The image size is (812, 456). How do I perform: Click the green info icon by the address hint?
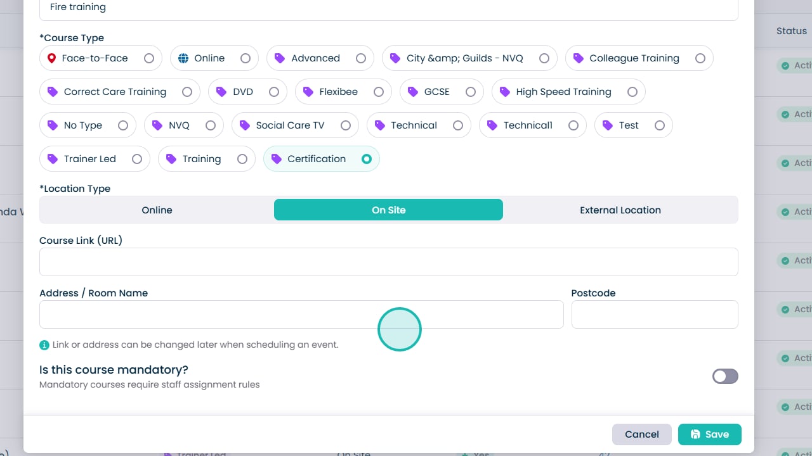click(x=44, y=345)
